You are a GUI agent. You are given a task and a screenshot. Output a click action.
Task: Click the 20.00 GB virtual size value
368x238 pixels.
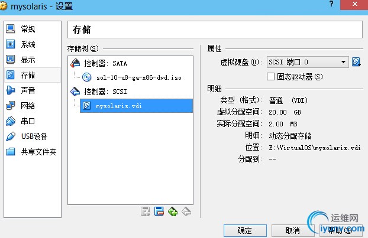click(x=285, y=112)
